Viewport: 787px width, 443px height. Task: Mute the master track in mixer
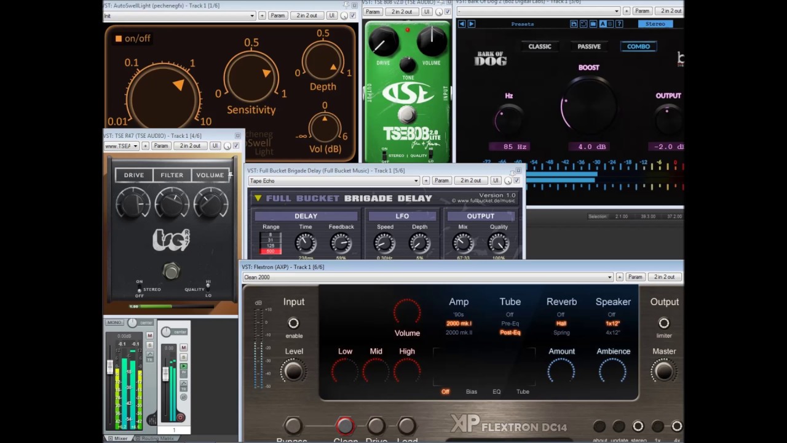[x=150, y=336]
